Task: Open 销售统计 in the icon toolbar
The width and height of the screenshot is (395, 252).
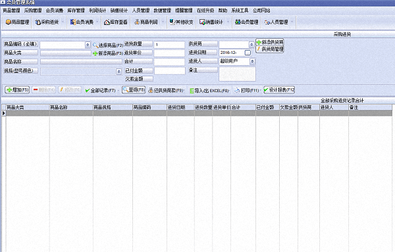Action: (x=211, y=22)
